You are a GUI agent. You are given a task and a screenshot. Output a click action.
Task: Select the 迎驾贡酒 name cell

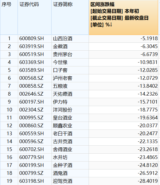(70, 181)
